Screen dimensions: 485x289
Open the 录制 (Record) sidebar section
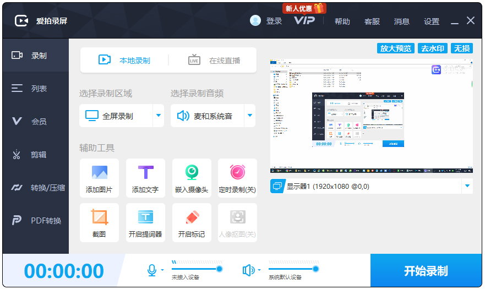[x=36, y=56]
